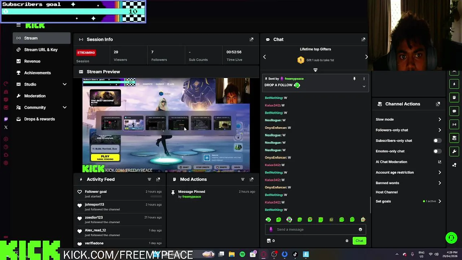This screenshot has height=260, width=462.
Task: Open Spotify from the taskbar
Action: pos(242,254)
